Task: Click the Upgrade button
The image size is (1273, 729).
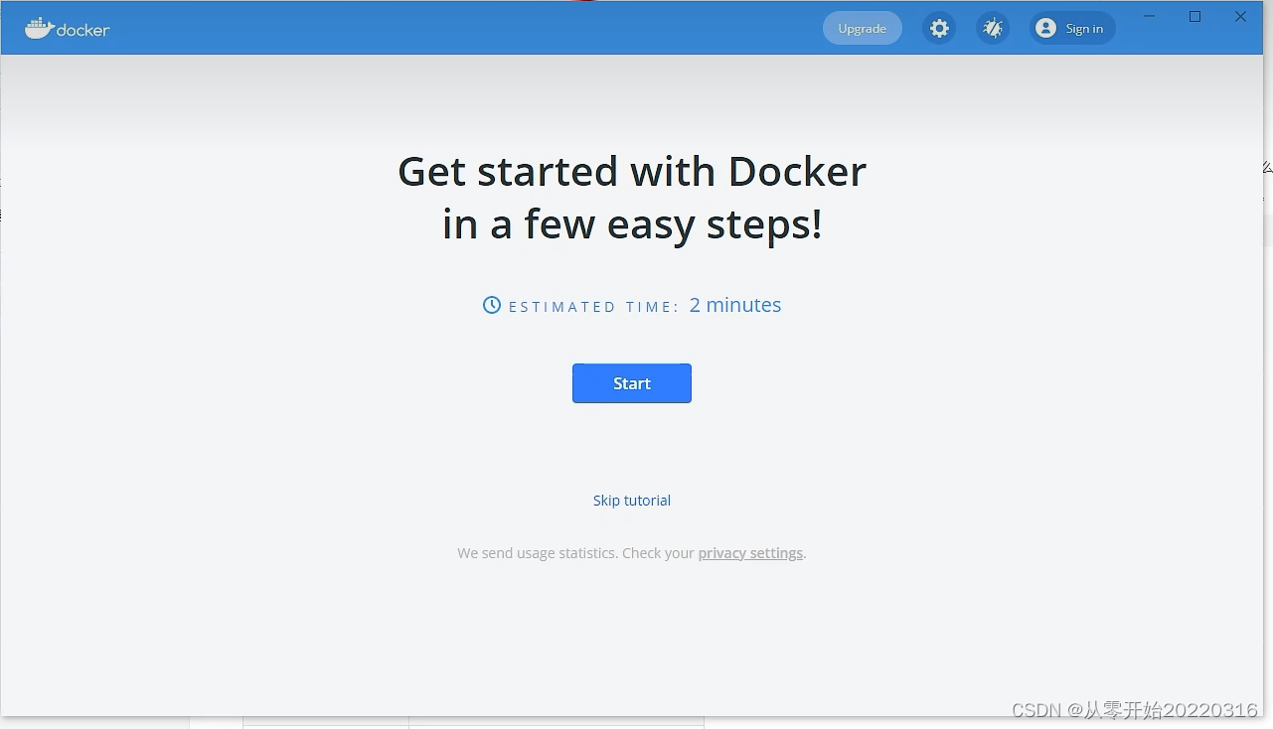Action: pos(862,28)
